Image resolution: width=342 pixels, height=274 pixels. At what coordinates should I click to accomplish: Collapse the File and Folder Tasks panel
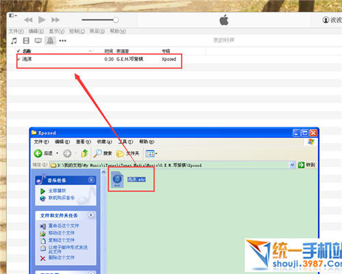click(91, 215)
